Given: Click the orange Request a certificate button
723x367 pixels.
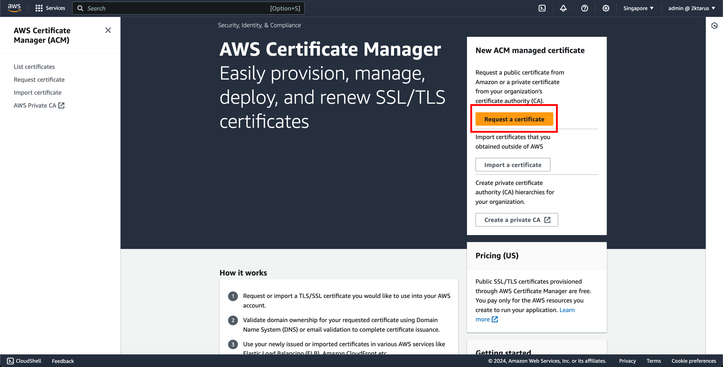Looking at the screenshot, I should (x=514, y=119).
